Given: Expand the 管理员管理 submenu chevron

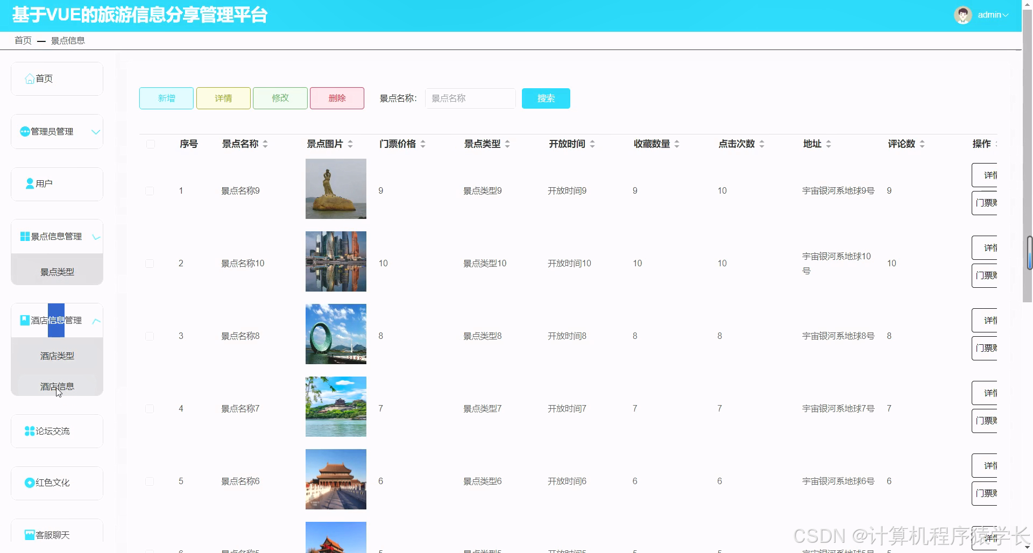Looking at the screenshot, I should (x=96, y=132).
